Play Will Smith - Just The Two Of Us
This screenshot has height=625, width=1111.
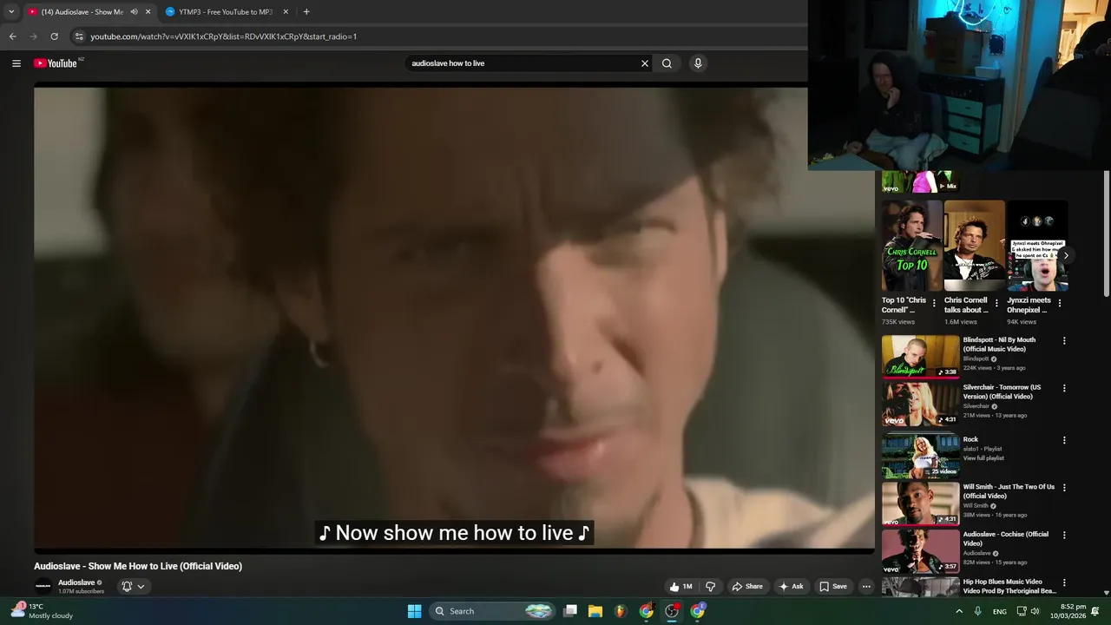pyautogui.click(x=920, y=503)
